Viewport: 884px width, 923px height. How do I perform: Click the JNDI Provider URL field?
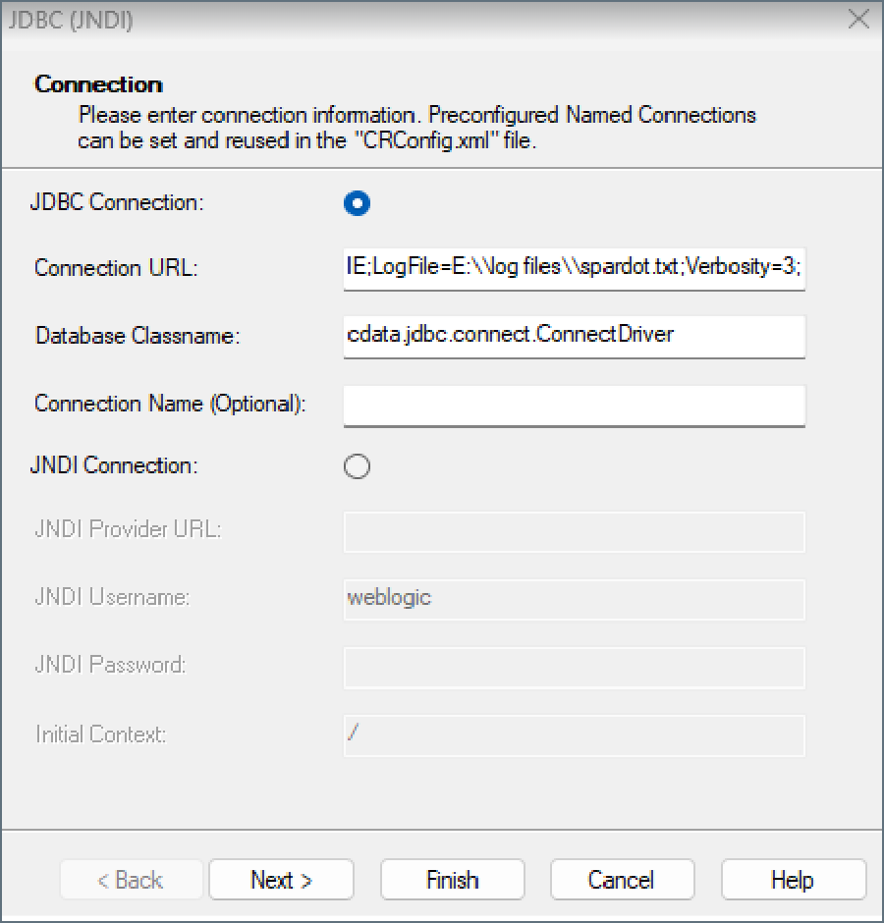[x=574, y=531]
